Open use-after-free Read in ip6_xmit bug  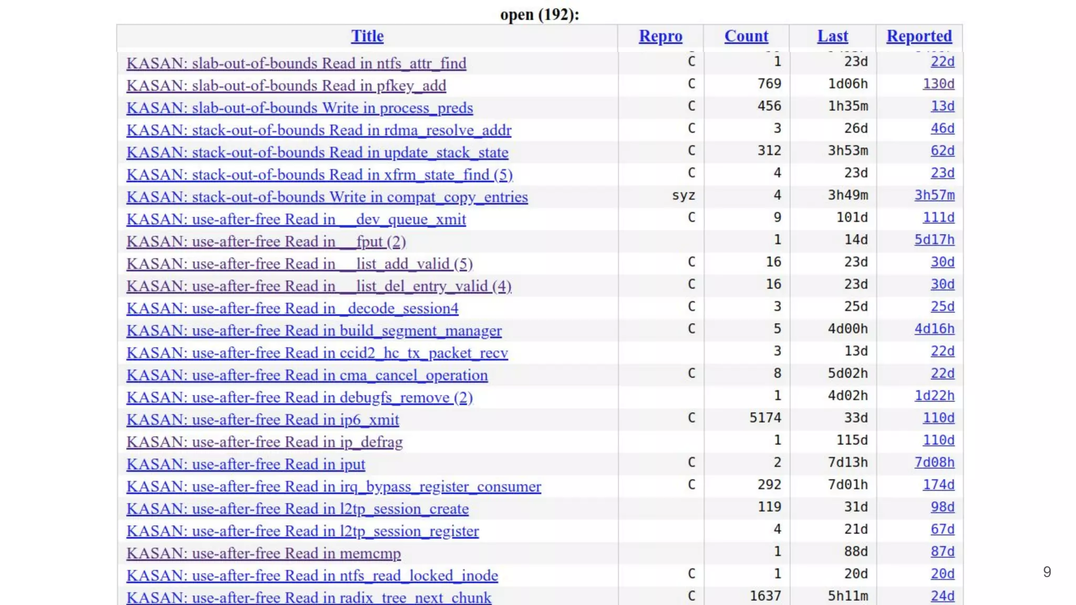coord(262,420)
